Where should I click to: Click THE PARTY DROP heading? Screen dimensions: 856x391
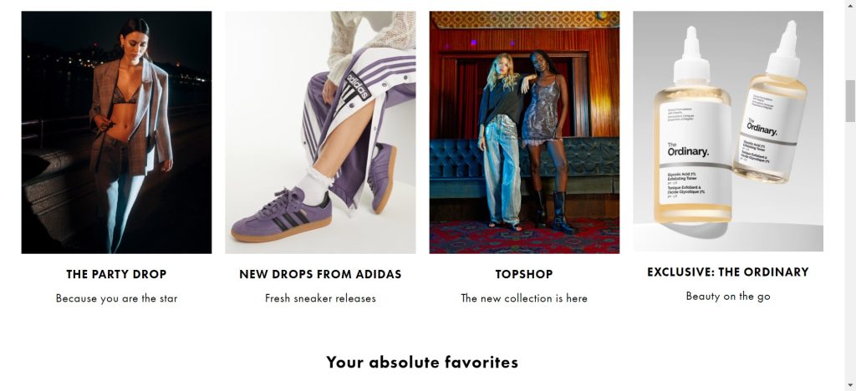[x=116, y=274]
